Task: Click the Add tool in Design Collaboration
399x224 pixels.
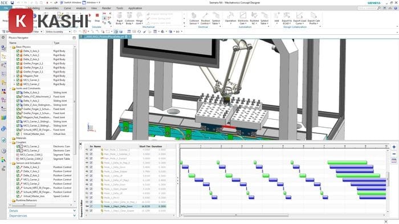Action: [276, 19]
